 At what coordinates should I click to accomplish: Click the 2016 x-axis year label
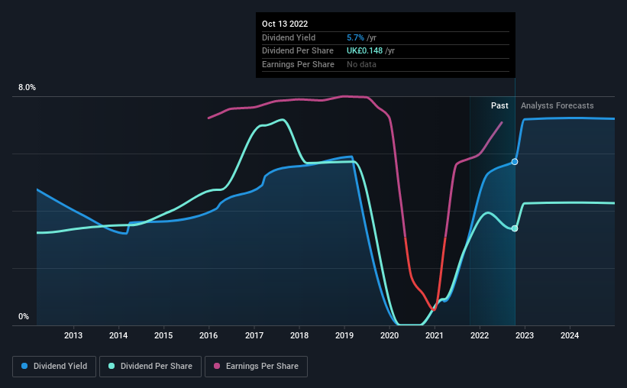click(208, 335)
